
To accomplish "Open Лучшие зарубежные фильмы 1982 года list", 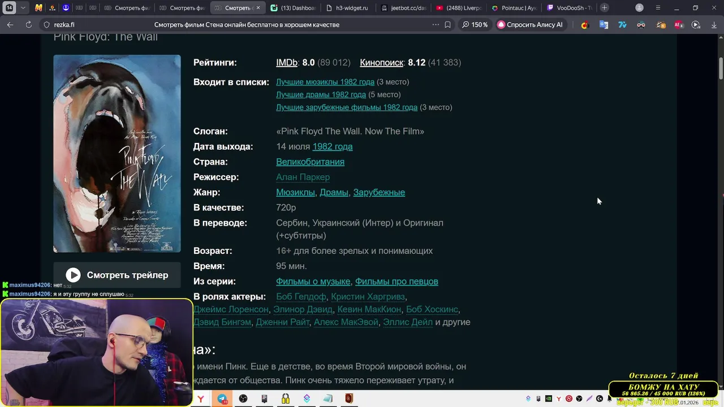I will [x=347, y=107].
